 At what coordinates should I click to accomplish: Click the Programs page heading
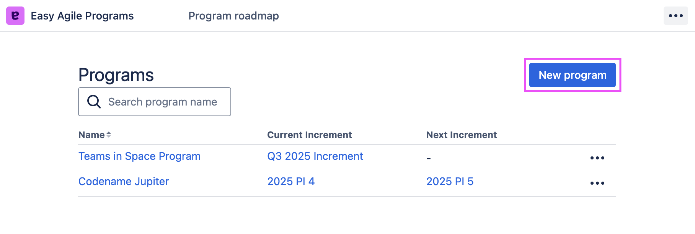tap(116, 75)
